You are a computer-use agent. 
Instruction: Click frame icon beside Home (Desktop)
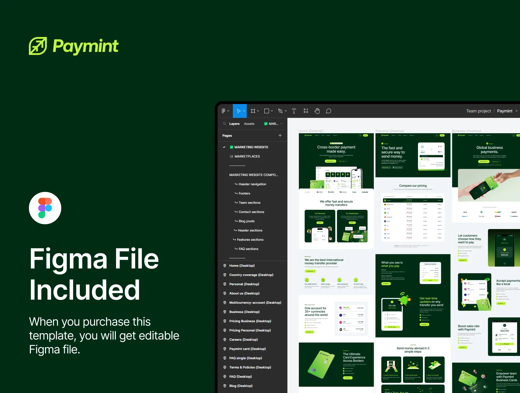pyautogui.click(x=224, y=266)
